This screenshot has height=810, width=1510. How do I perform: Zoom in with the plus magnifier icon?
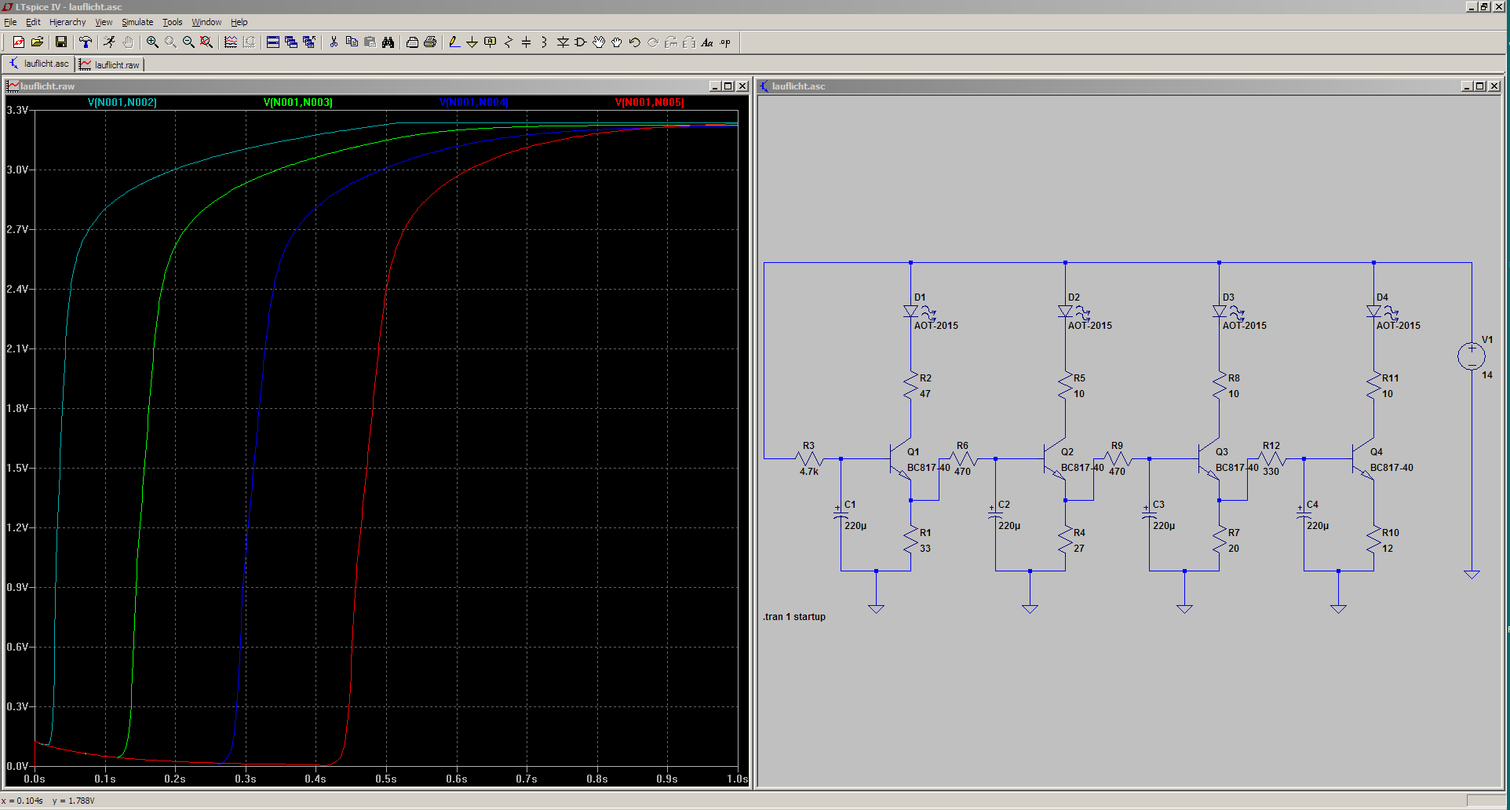click(x=152, y=42)
